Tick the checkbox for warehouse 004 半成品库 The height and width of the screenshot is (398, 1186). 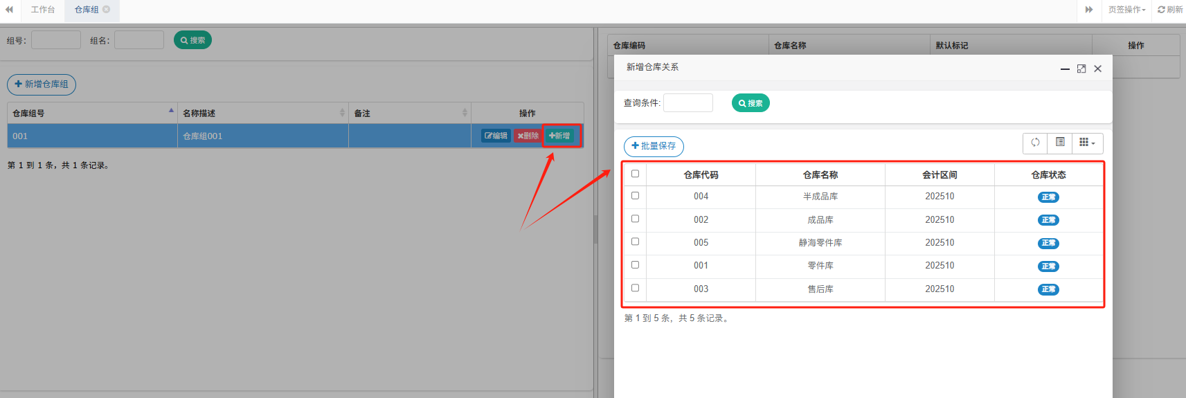[635, 196]
